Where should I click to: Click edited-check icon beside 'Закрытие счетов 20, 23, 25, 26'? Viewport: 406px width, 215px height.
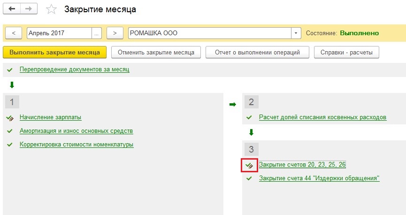(x=249, y=165)
